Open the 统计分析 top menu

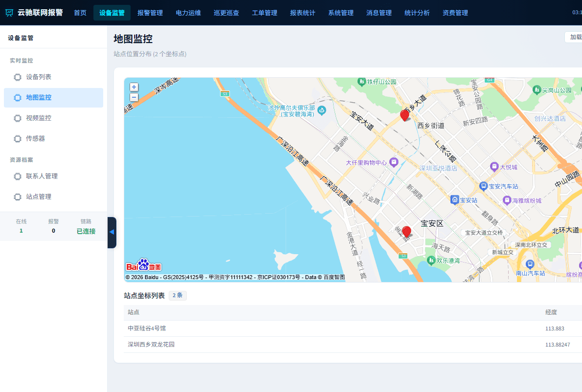point(417,13)
